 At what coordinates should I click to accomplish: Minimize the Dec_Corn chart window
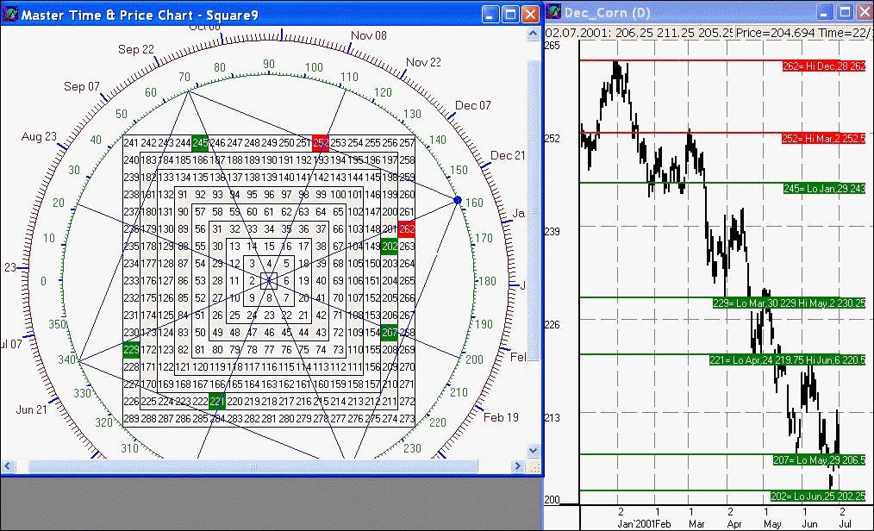click(x=825, y=13)
